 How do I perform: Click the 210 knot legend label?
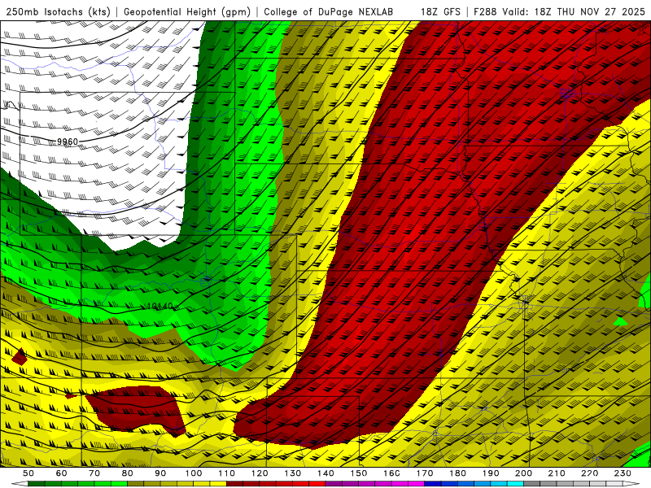[x=557, y=473]
